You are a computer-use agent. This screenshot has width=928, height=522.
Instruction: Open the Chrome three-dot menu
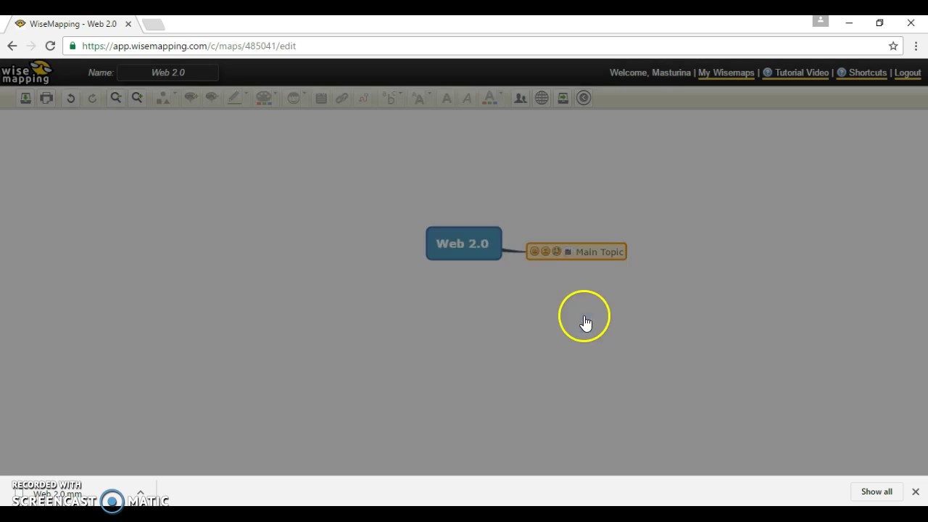click(x=916, y=46)
